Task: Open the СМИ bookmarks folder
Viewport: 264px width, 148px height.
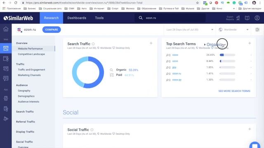Action: [x=69, y=8]
